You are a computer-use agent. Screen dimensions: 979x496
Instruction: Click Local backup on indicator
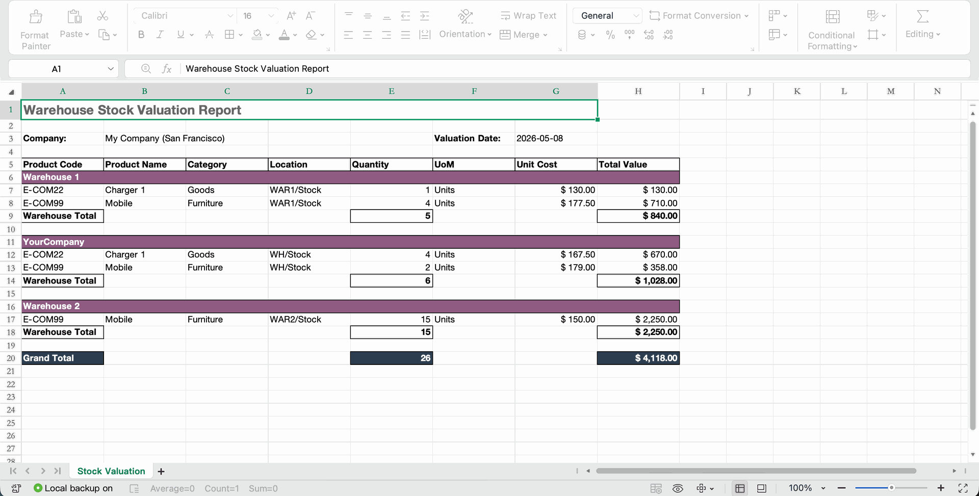[73, 488]
